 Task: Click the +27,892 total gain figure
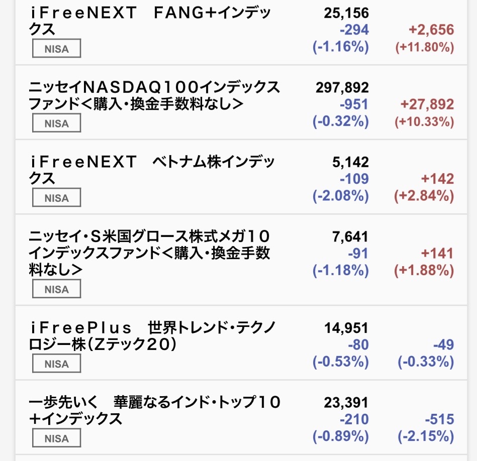click(x=427, y=104)
